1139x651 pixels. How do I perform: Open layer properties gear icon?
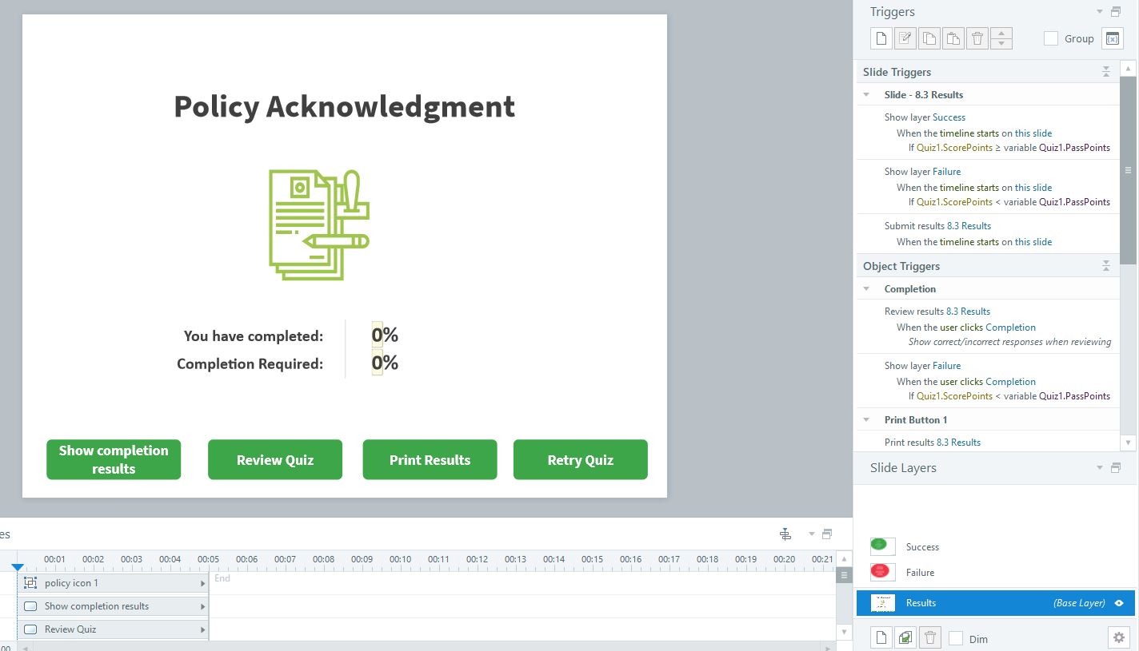[1118, 637]
